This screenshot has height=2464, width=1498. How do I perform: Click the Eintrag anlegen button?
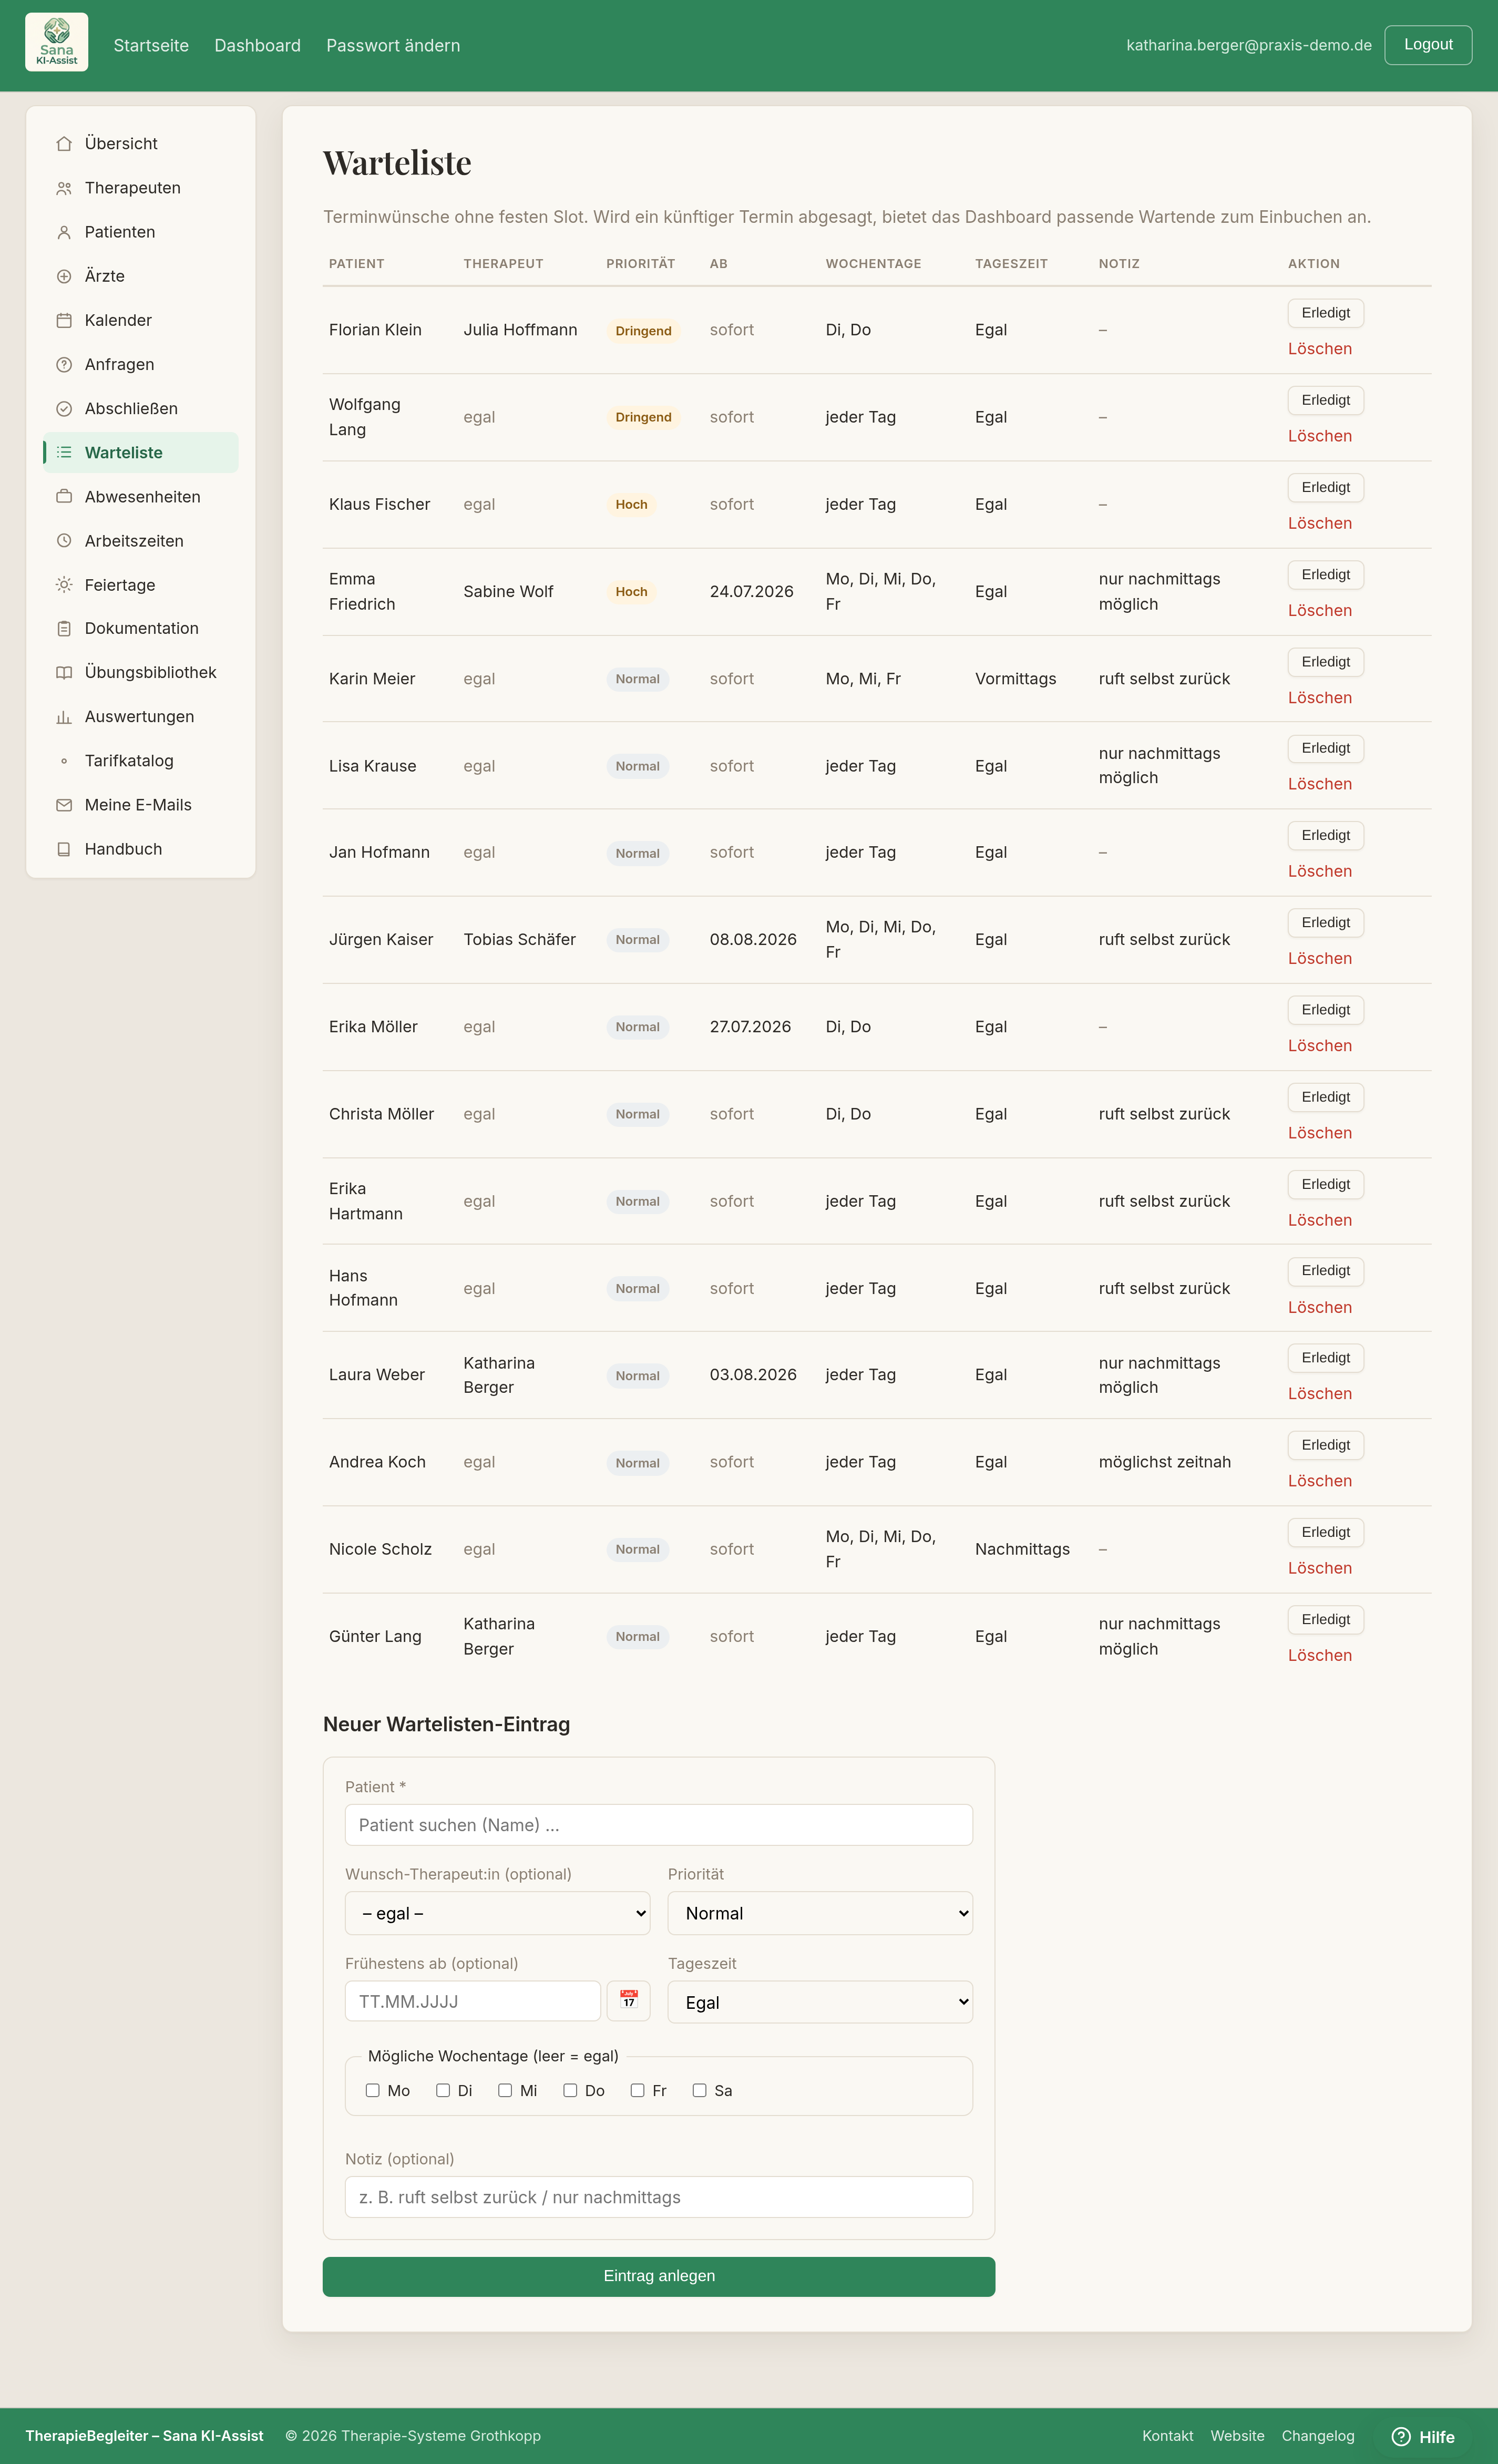659,2276
